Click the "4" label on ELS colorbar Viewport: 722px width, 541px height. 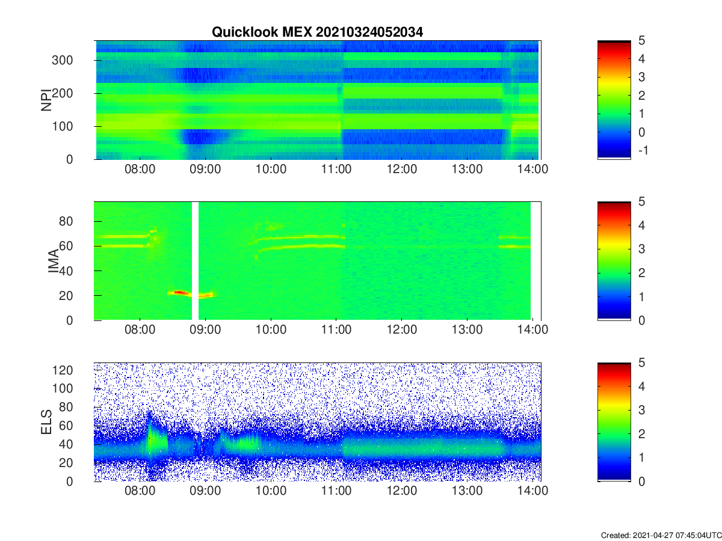(x=641, y=387)
